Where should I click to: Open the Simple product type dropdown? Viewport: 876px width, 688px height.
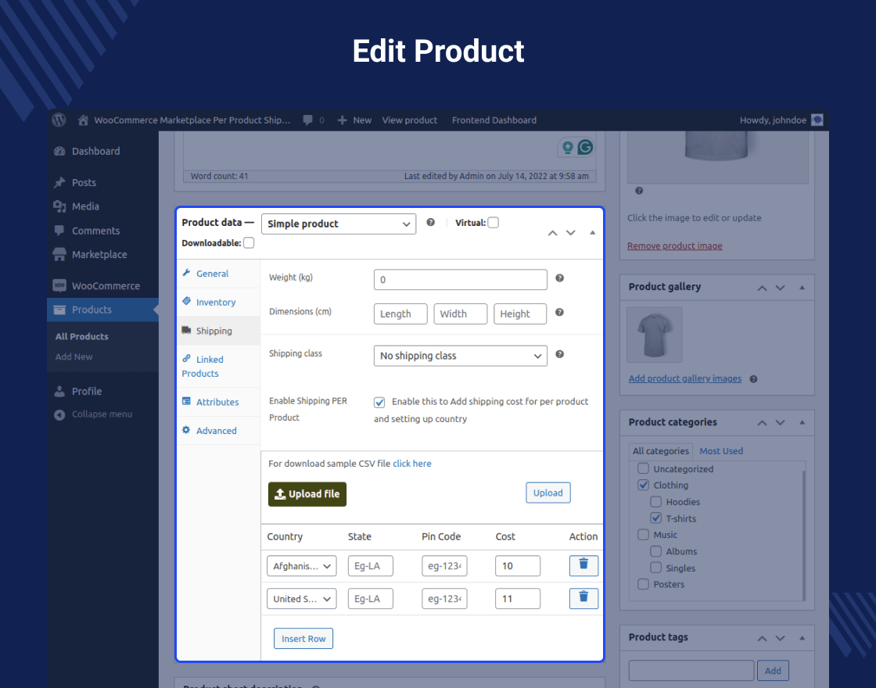point(339,224)
